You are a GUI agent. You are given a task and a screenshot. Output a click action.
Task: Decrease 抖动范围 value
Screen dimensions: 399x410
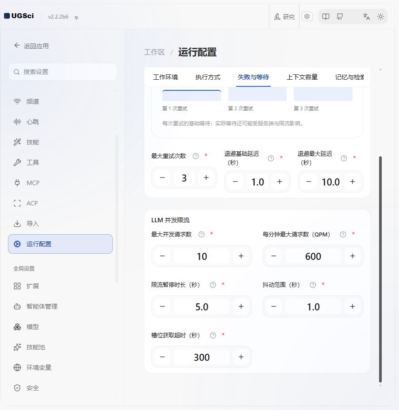click(273, 306)
